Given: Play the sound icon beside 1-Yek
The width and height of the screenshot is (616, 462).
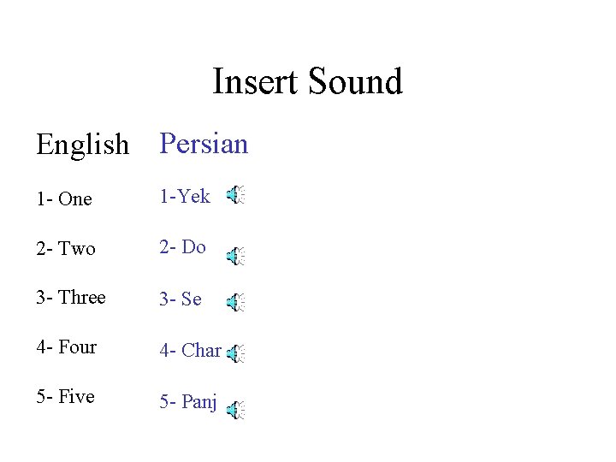Looking at the screenshot, I should pyautogui.click(x=235, y=196).
